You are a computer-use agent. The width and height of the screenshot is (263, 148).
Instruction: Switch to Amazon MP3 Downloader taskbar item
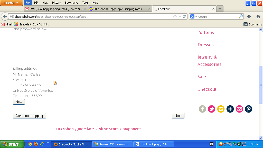(x=112, y=144)
